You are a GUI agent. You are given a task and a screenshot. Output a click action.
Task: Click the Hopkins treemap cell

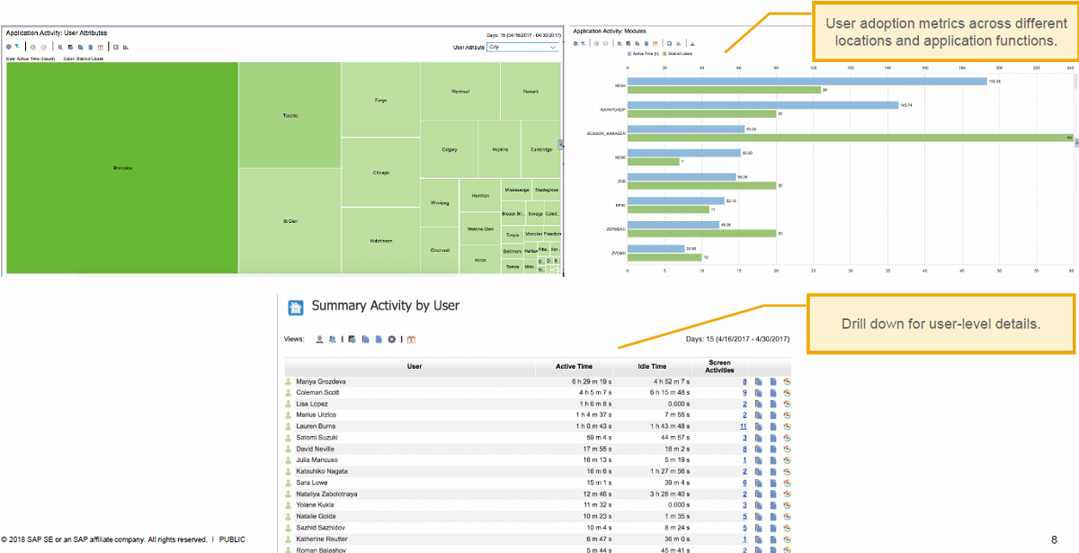coord(499,149)
